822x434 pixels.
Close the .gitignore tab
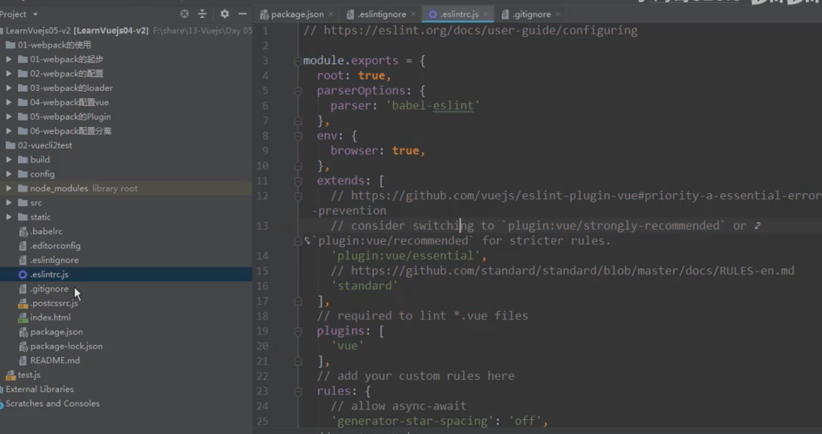point(558,14)
